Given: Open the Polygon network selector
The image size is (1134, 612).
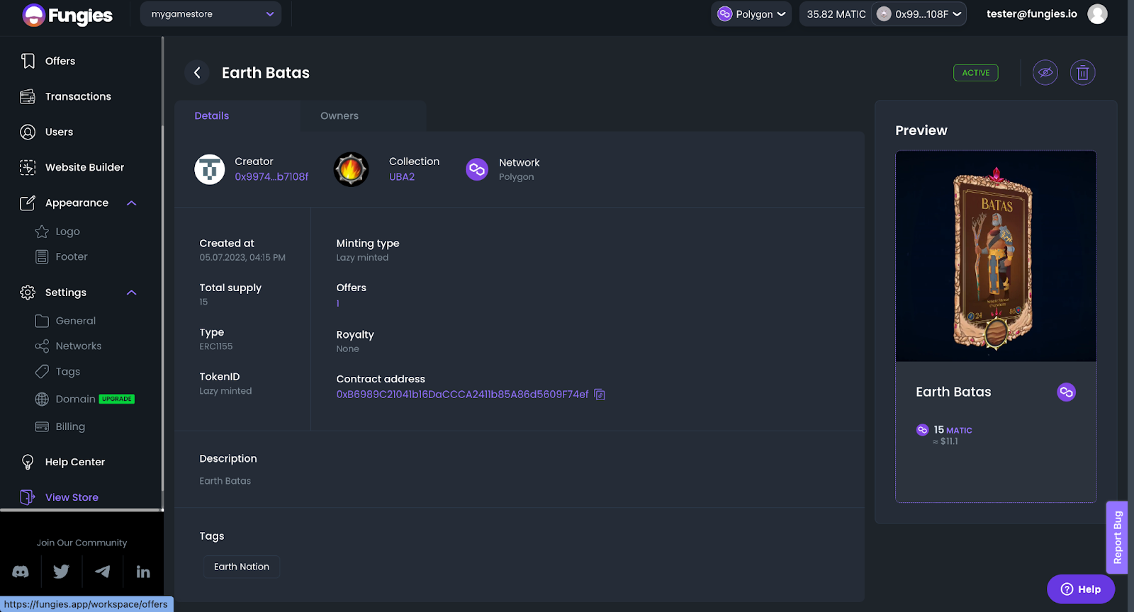Looking at the screenshot, I should pyautogui.click(x=751, y=14).
